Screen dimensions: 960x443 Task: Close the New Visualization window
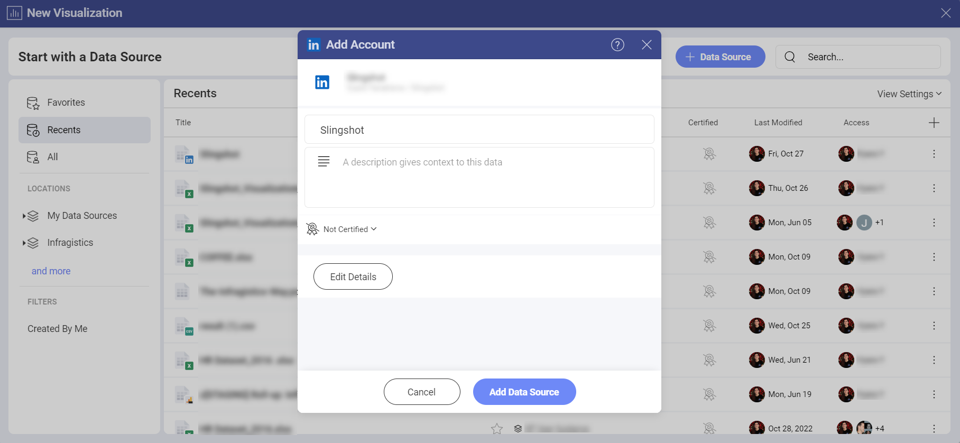(946, 13)
